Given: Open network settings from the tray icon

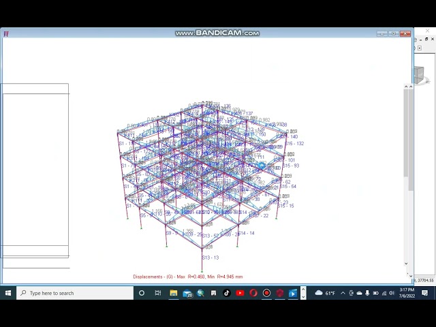Looking at the screenshot, I should (384, 293).
